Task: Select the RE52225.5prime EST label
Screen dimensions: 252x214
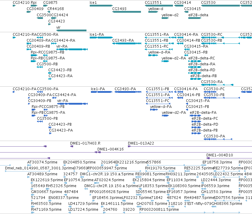Action: 199,168
